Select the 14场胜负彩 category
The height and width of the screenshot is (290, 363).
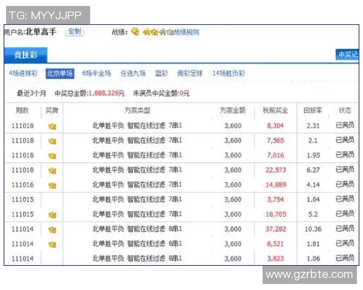[x=229, y=73]
